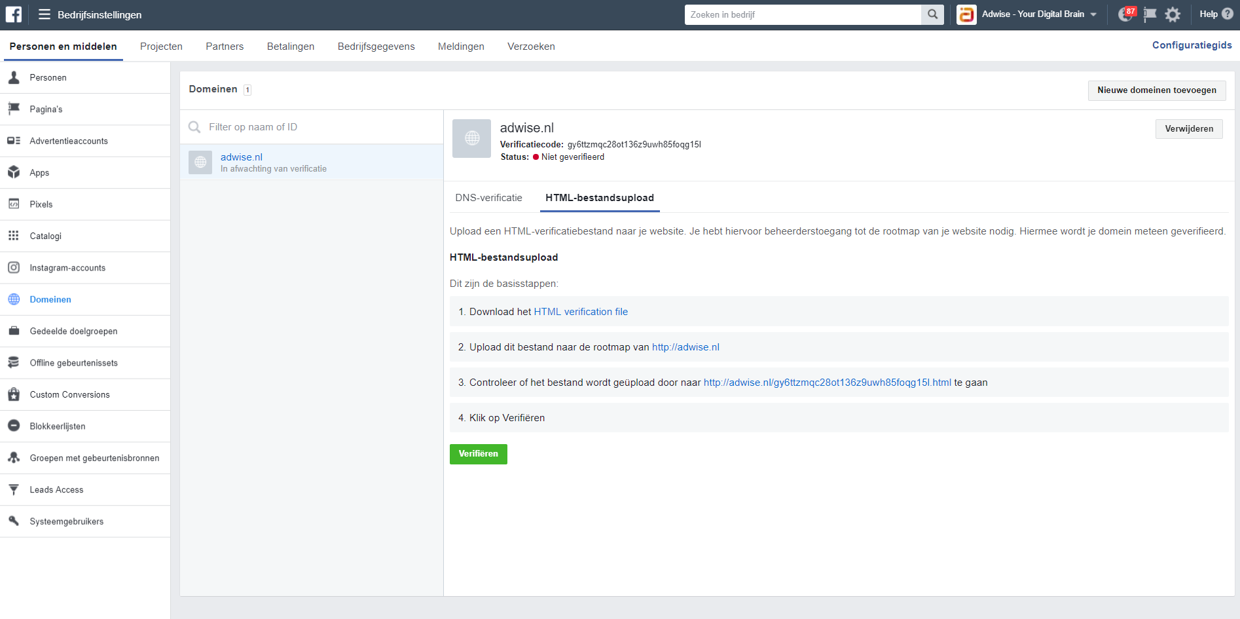Viewport: 1240px width, 619px height.
Task: Open the Systeemgebruikers section
Action: point(65,521)
